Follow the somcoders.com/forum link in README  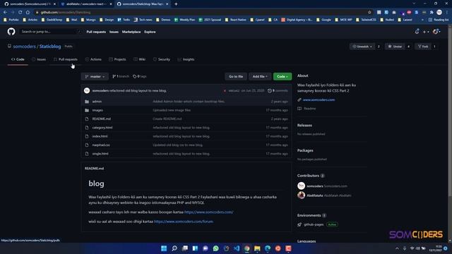[184, 222]
